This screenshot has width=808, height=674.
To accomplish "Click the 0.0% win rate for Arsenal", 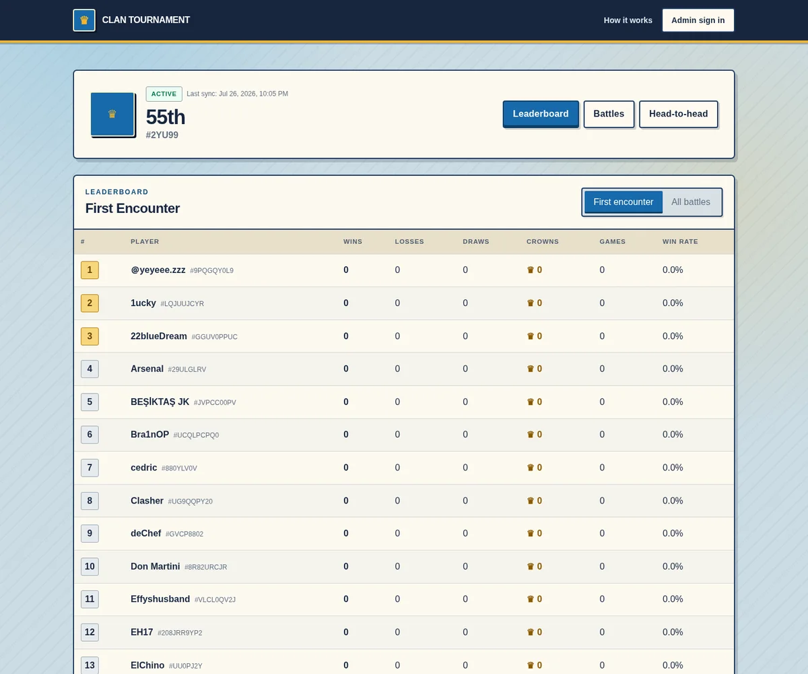I will (673, 369).
